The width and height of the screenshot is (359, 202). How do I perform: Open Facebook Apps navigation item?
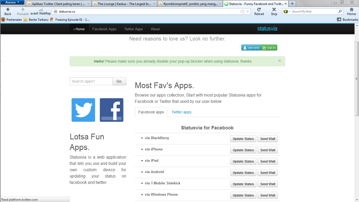coord(104,29)
